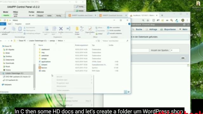Open the Eigenschaften checkmark icon

pos(90,28)
